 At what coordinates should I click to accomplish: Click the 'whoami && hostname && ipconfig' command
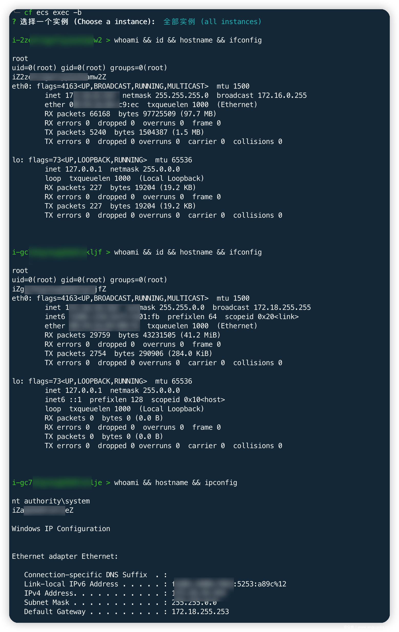176,483
